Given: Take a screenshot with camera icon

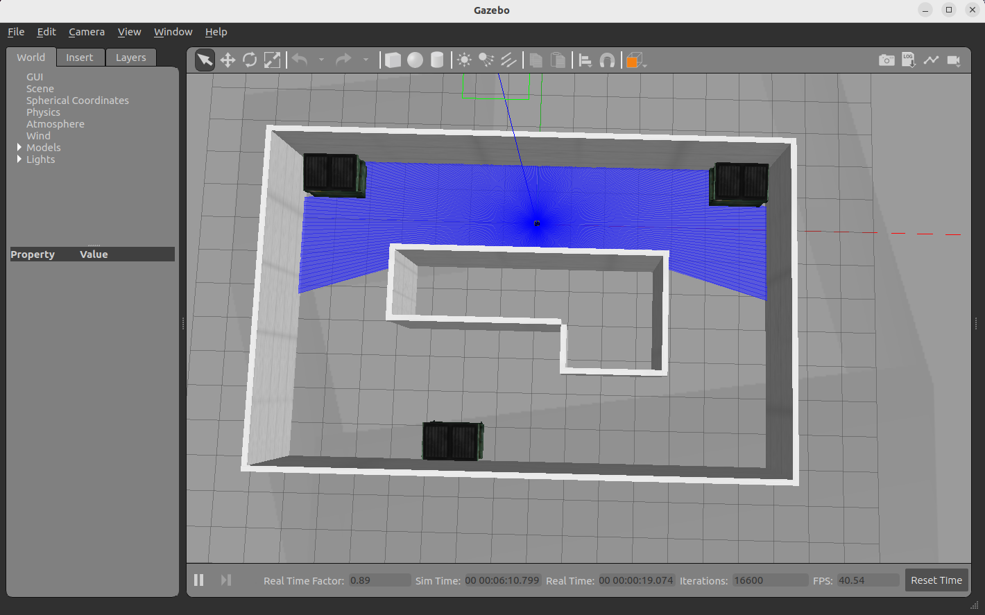Looking at the screenshot, I should pos(886,60).
